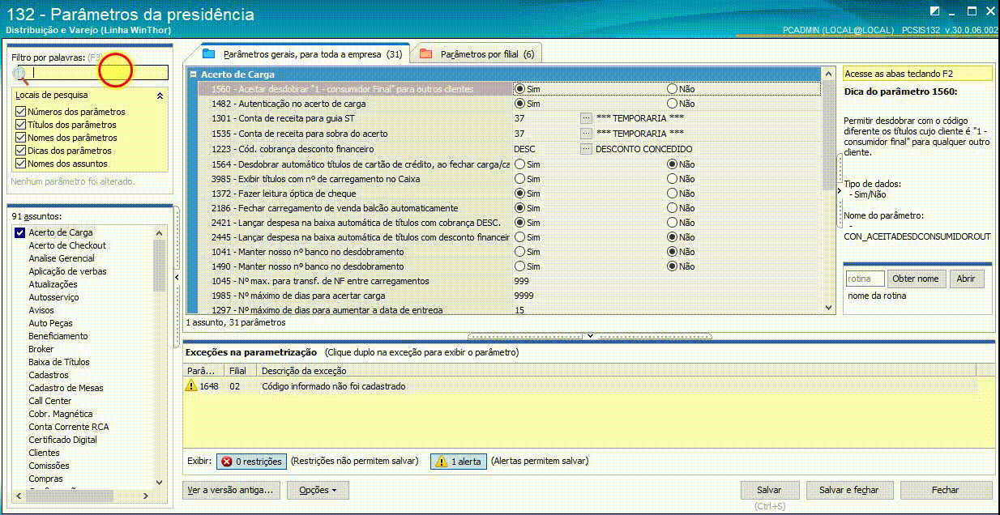Image resolution: width=1000 pixels, height=515 pixels.
Task: Collapse the Locais de pesquisa section
Action: pyautogui.click(x=160, y=96)
